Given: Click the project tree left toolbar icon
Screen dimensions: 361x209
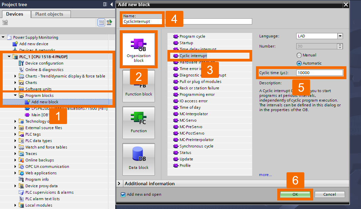Looking at the screenshot, I should click(5, 22).
